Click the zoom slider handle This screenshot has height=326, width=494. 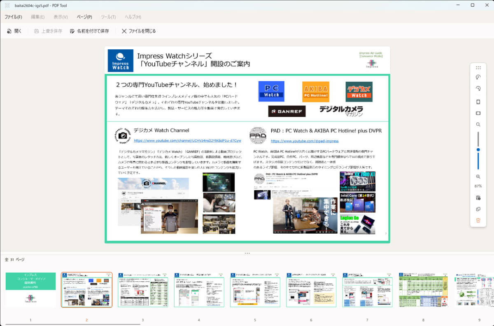[478, 150]
